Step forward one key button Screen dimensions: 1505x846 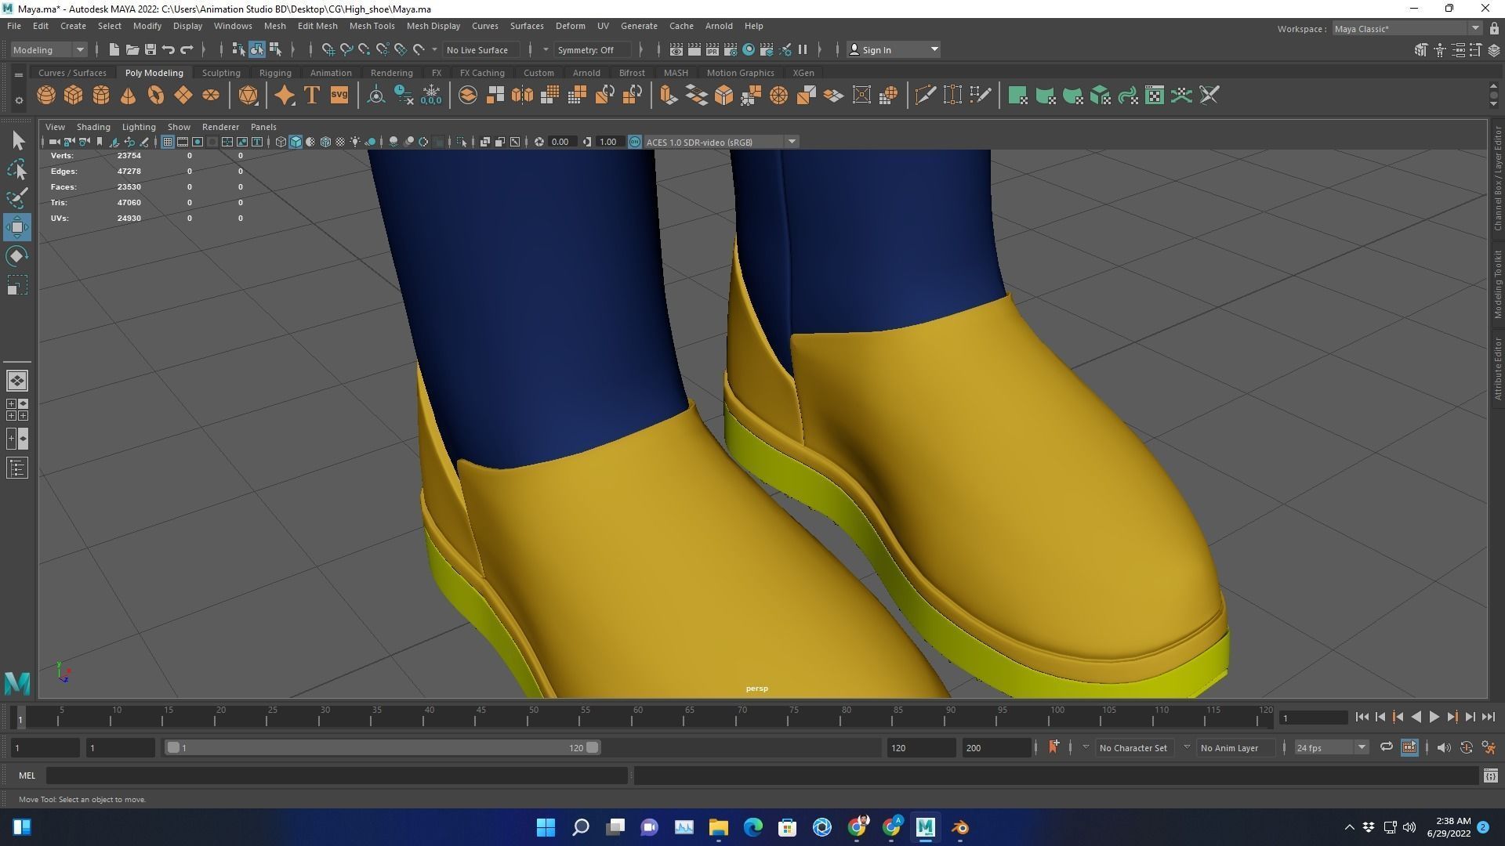1452,717
